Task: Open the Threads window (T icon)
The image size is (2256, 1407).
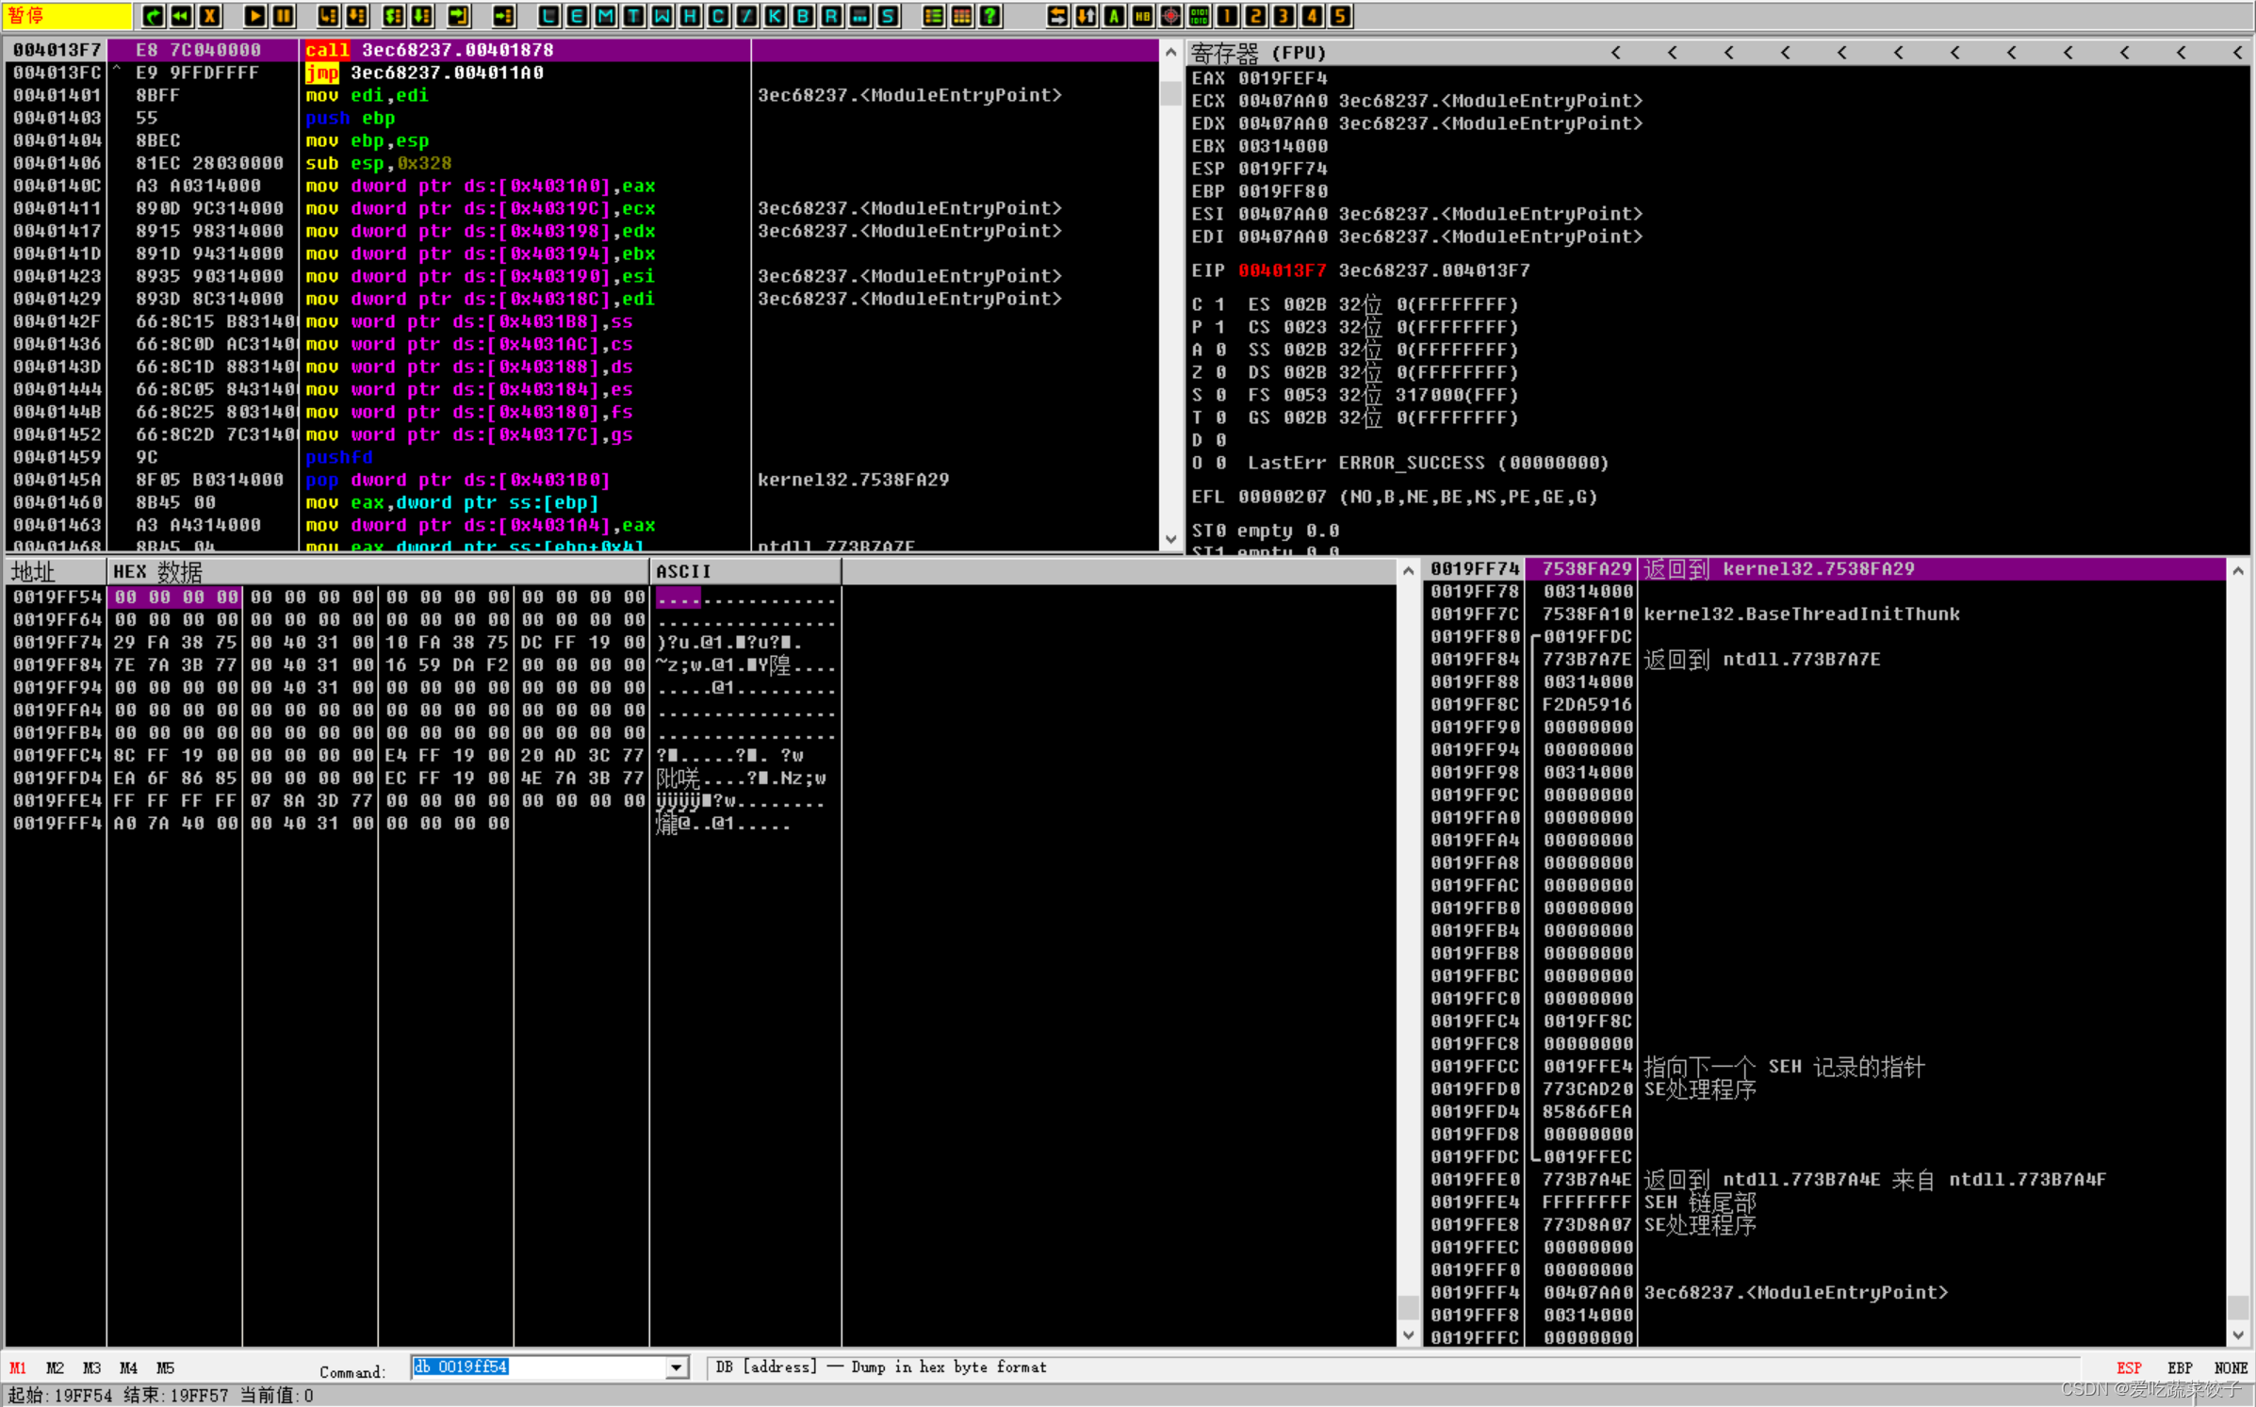Action: click(634, 15)
